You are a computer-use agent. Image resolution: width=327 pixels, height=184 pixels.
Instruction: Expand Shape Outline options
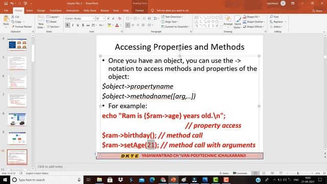pos(253,21)
